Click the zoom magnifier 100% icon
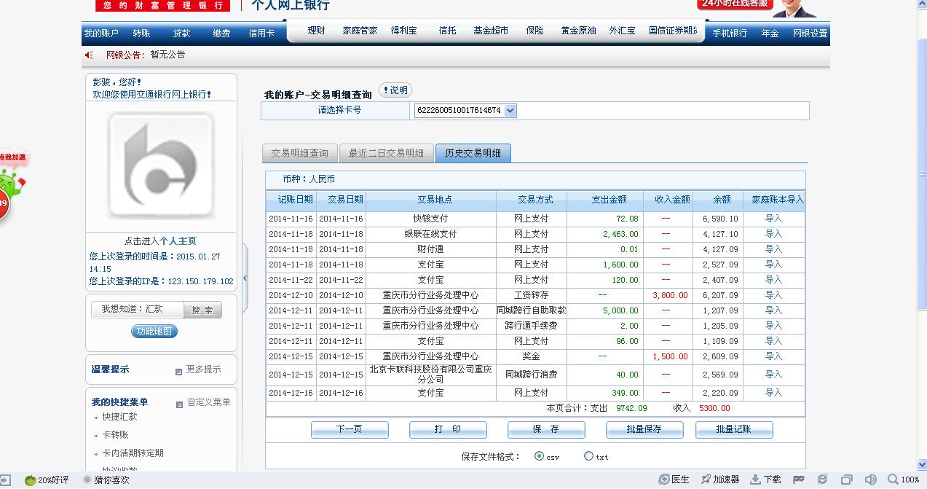The height and width of the screenshot is (489, 927). (x=893, y=480)
